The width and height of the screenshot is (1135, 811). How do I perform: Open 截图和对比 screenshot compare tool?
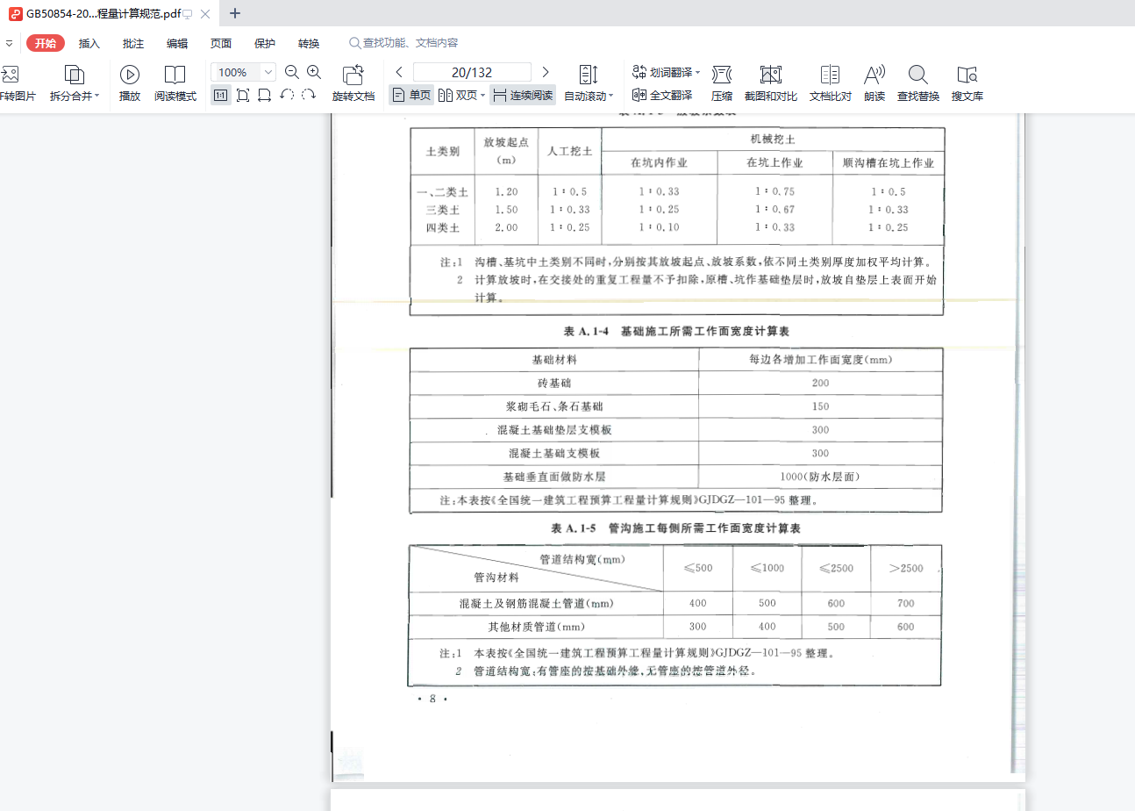tap(770, 83)
